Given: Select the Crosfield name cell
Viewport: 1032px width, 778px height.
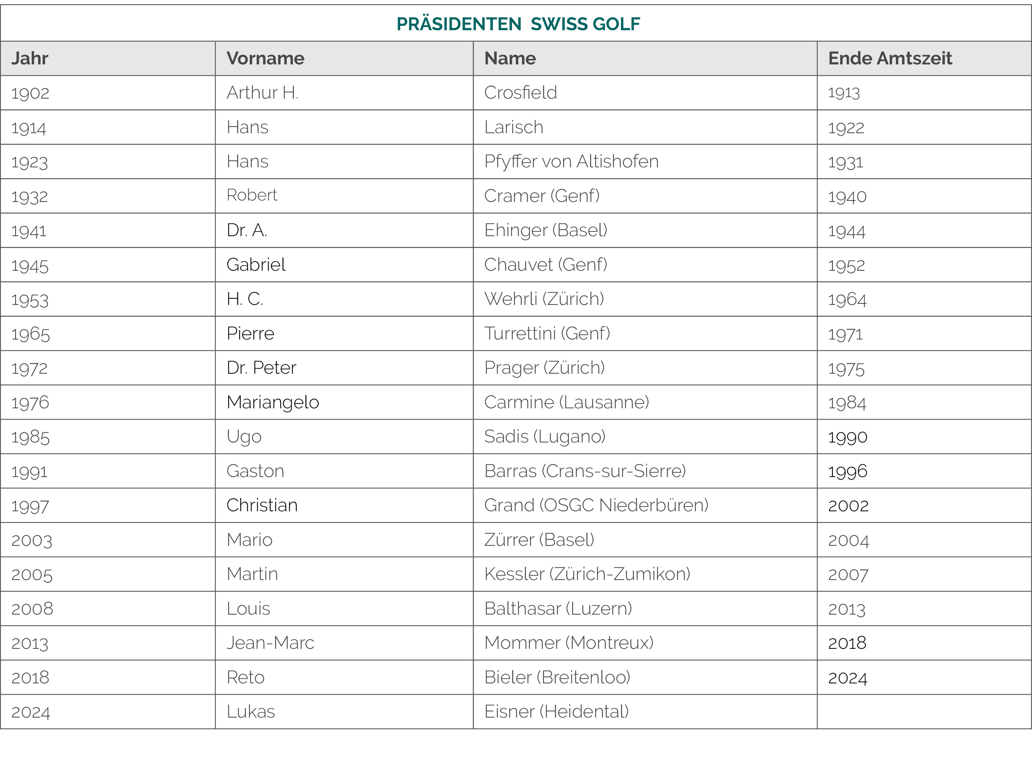Looking at the screenshot, I should pos(645,93).
